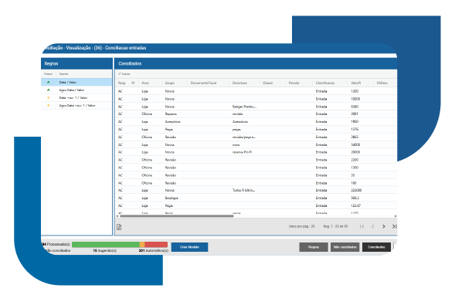Jump to the last page of records
The height and width of the screenshot is (295, 455).
pos(394,226)
